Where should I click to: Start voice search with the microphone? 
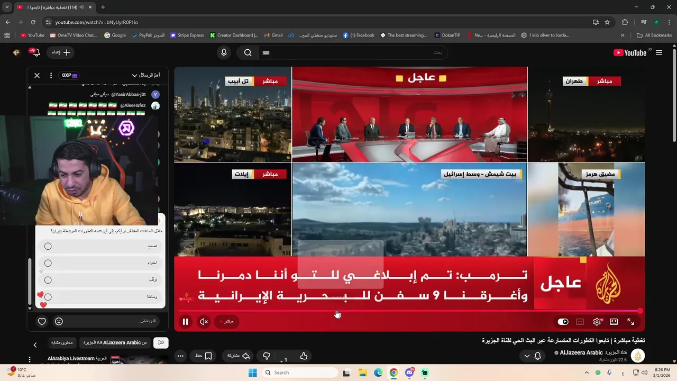click(224, 52)
